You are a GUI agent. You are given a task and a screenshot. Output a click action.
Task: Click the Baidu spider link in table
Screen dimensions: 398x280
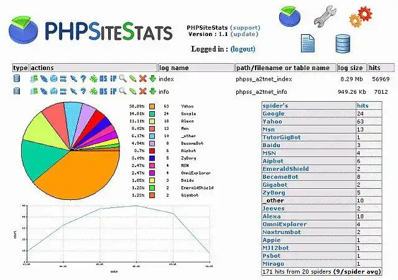pos(271,145)
